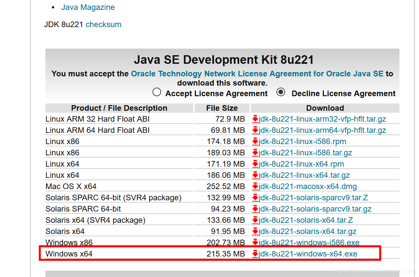The image size is (419, 277).
Task: Select Accept License Agreement radio button
Action: [157, 92]
